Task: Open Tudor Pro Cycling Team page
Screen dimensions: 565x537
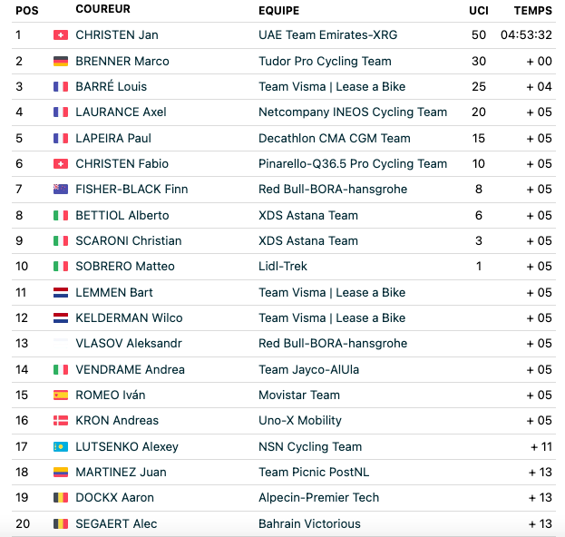Action: pos(325,62)
